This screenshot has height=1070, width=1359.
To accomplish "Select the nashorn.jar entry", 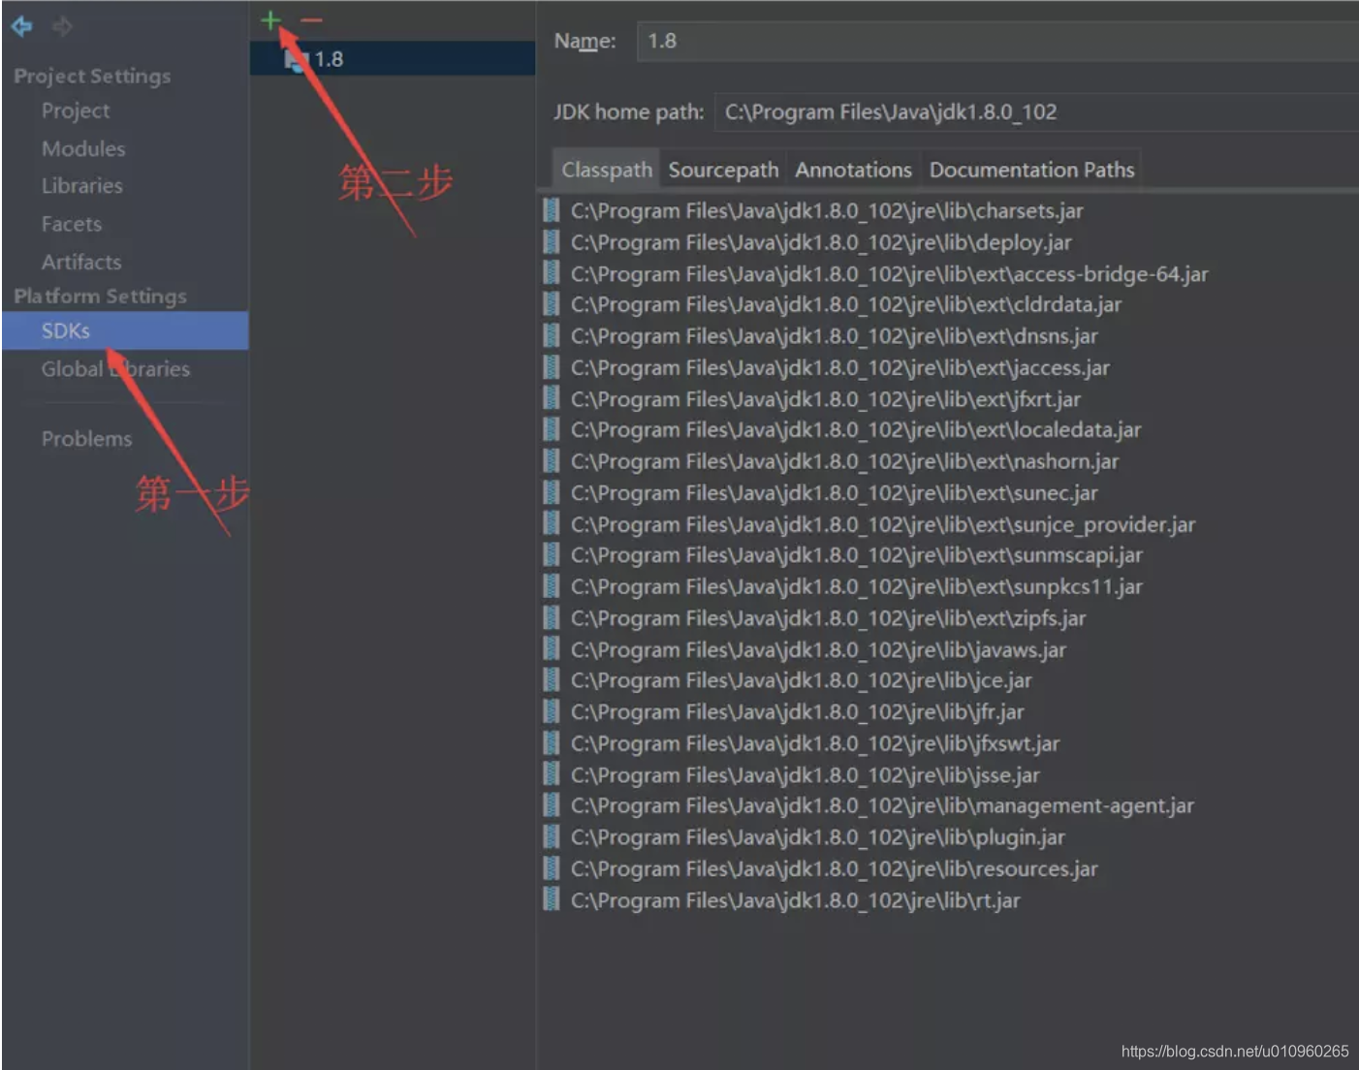I will pyautogui.click(x=844, y=461).
